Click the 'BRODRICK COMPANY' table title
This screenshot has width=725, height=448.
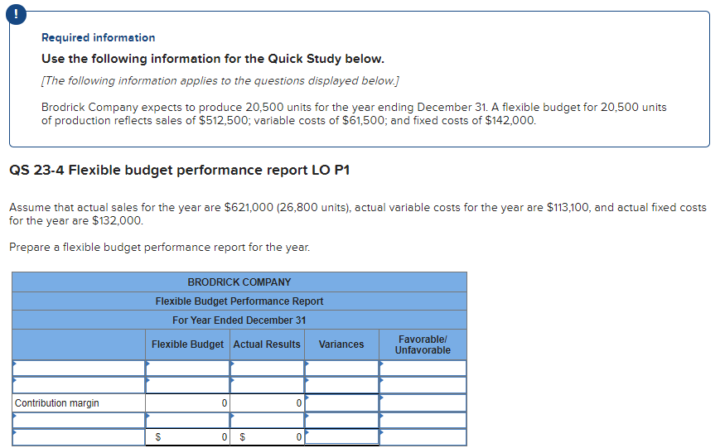tap(239, 282)
